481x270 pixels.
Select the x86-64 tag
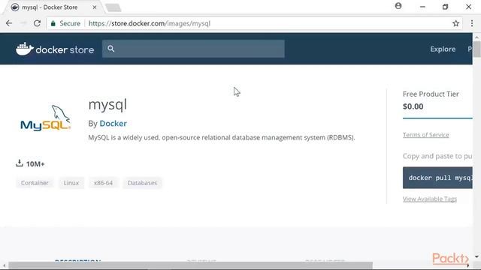point(104,183)
